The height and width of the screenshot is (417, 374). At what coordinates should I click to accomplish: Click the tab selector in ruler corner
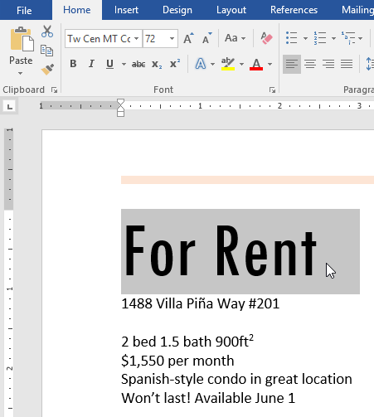pos(10,106)
